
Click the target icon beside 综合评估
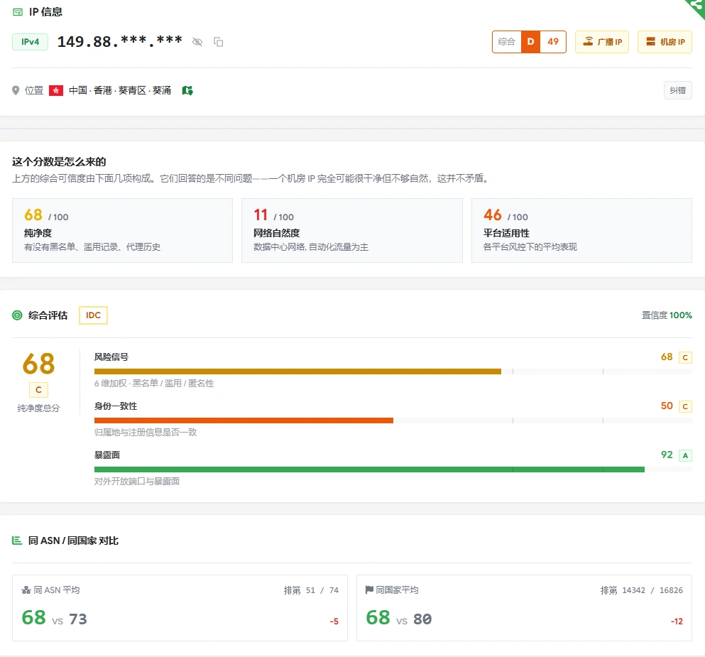[x=17, y=315]
